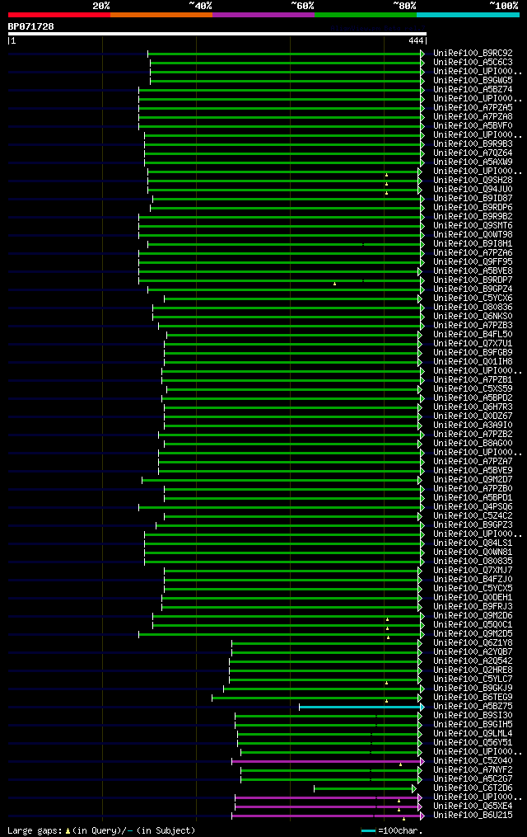This screenshot has width=527, height=837.
Task: Select hit label UniRef100_B9R9B2
Action: click(x=473, y=217)
